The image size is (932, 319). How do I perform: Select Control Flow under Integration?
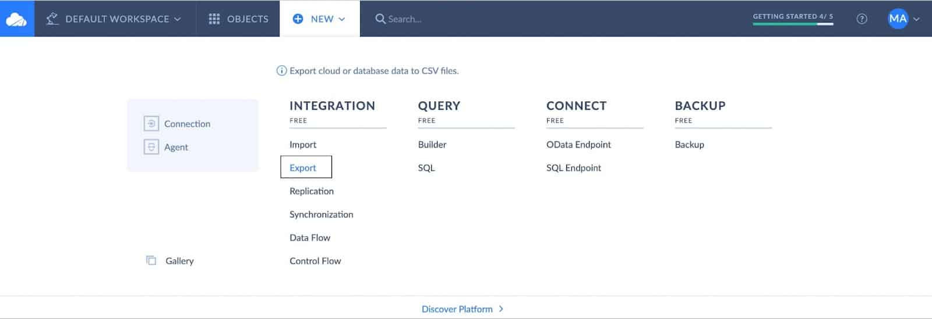pyautogui.click(x=315, y=261)
